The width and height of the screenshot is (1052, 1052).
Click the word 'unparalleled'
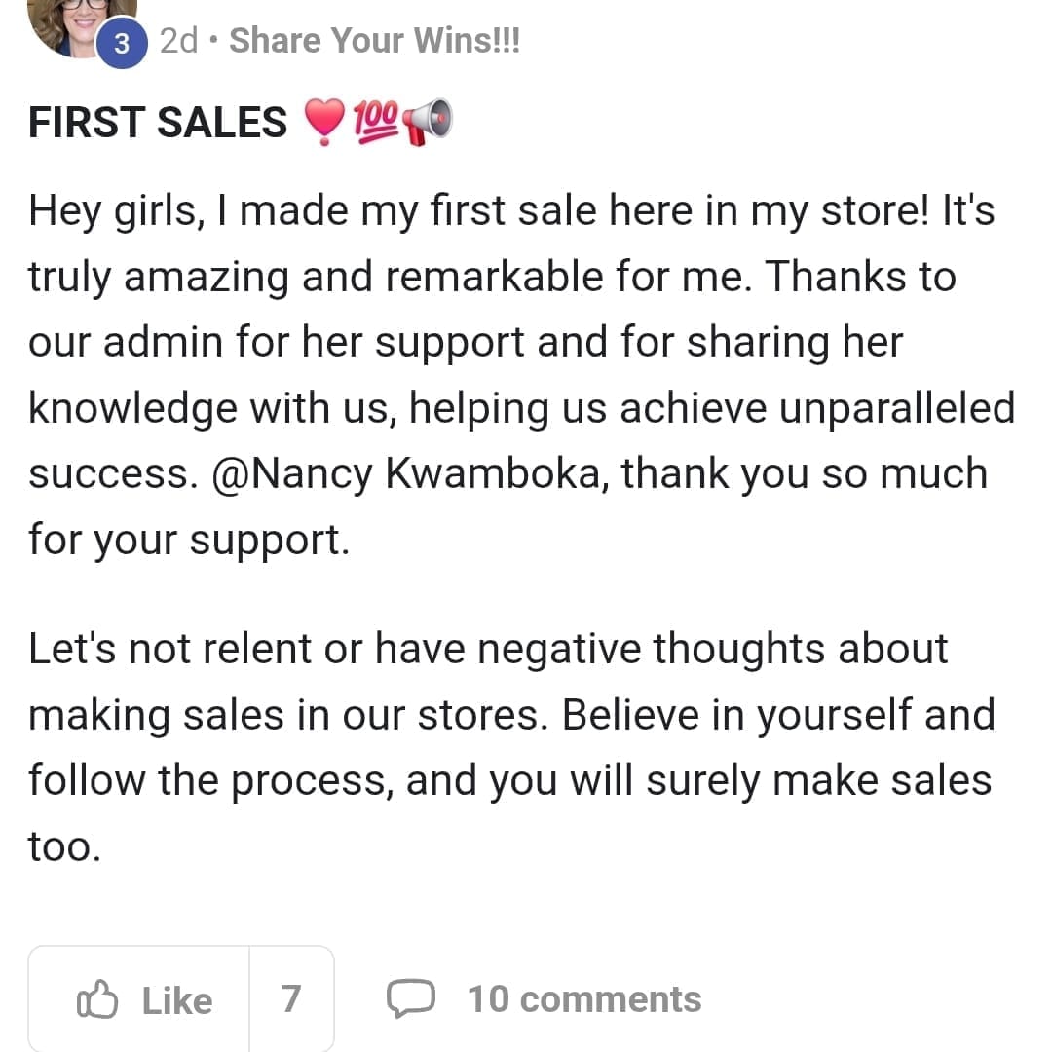coord(896,407)
